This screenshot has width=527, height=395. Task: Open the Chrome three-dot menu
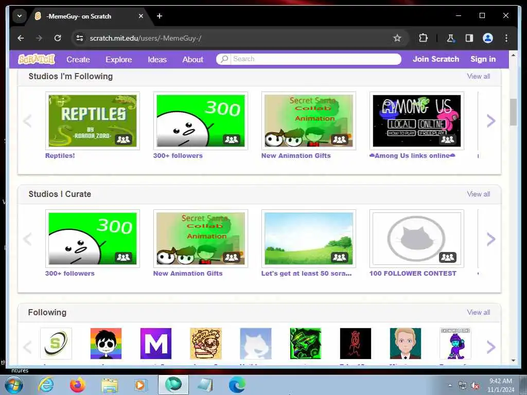(x=506, y=38)
